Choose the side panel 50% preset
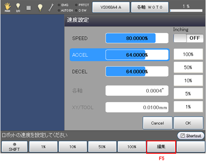 [188, 67]
